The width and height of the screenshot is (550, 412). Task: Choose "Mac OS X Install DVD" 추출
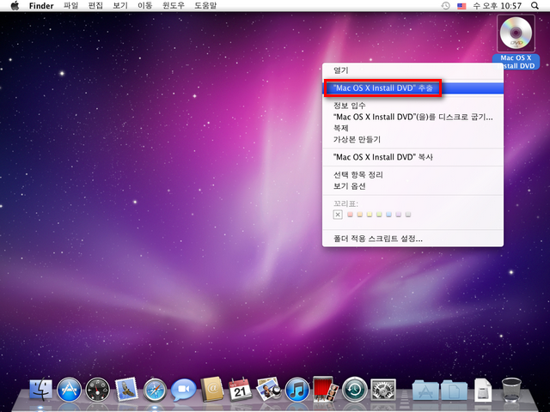click(x=412, y=88)
